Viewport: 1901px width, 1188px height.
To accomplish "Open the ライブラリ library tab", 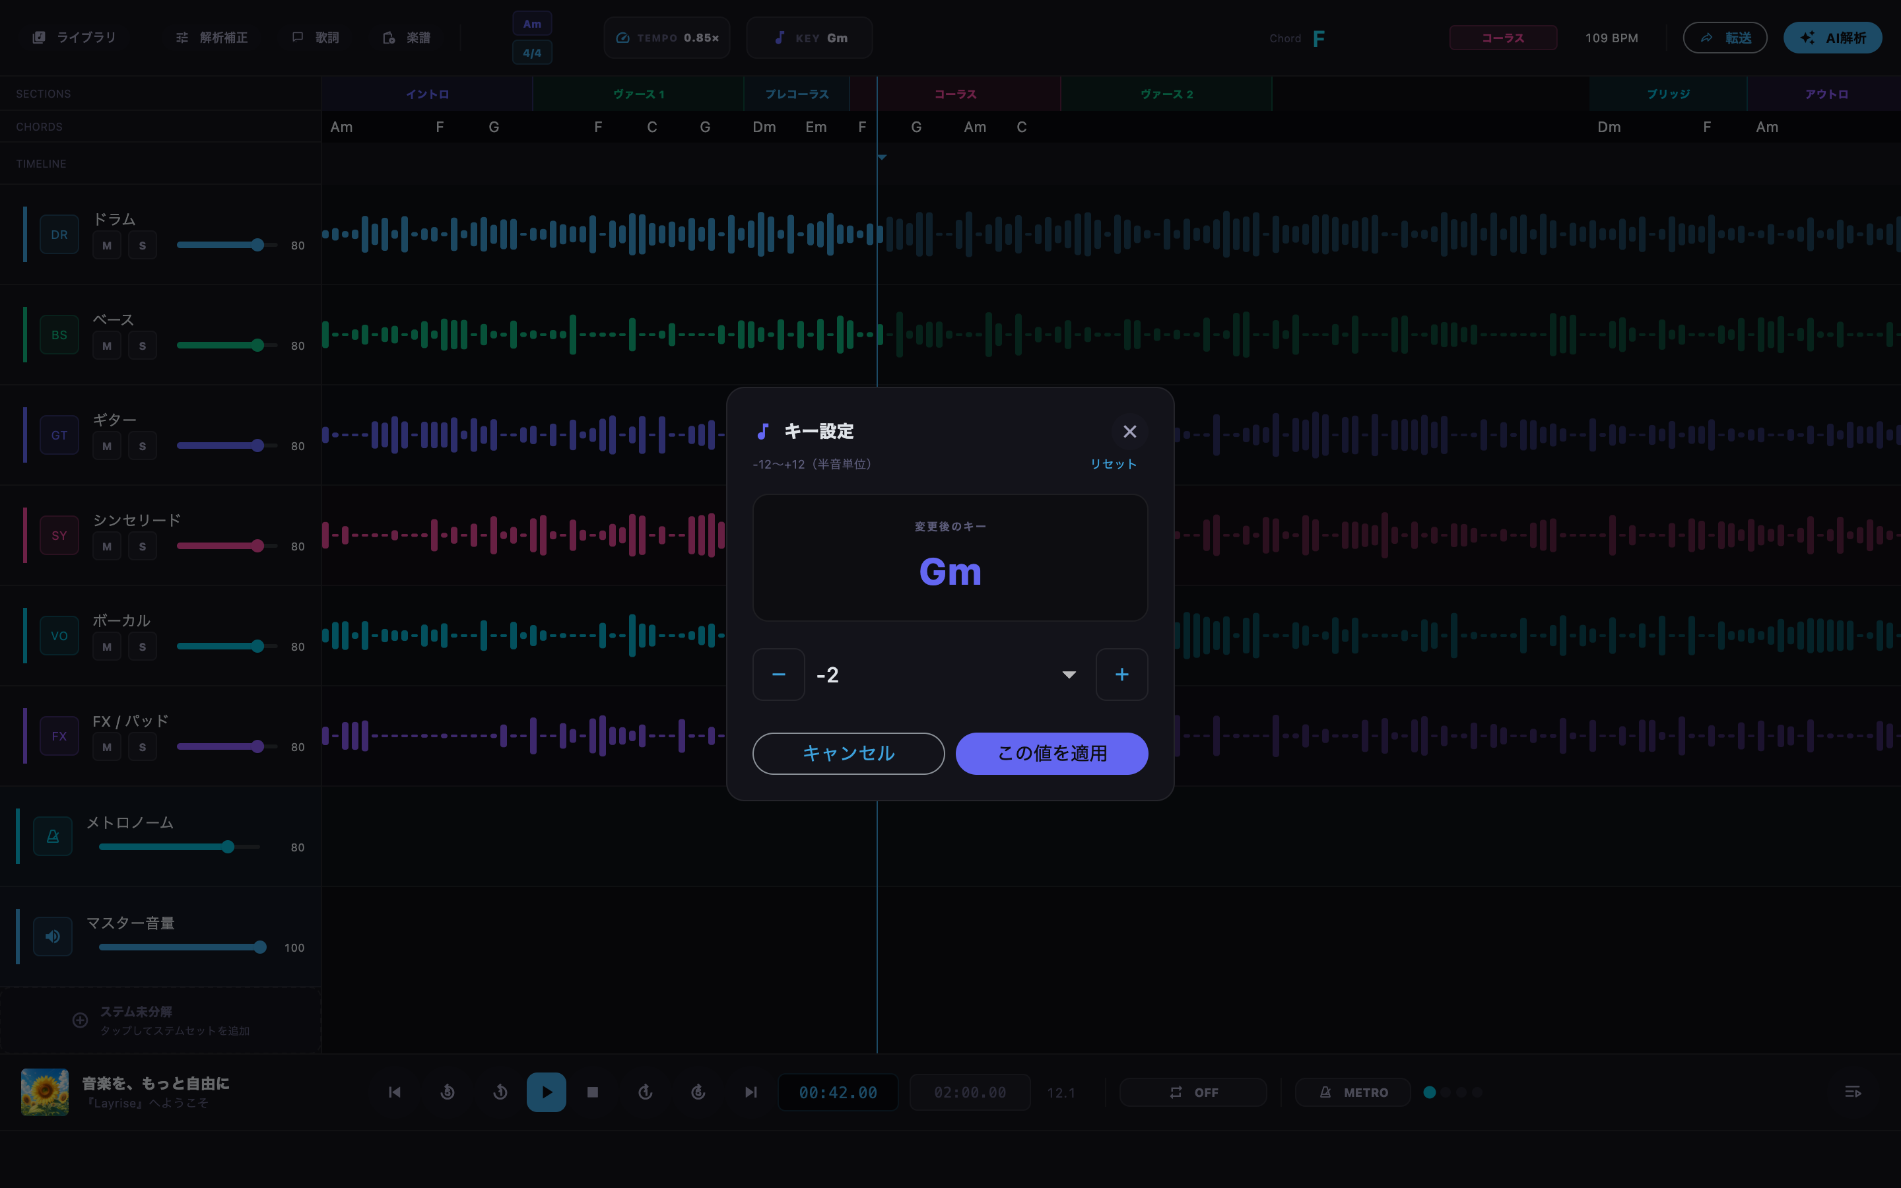I will click(x=74, y=38).
